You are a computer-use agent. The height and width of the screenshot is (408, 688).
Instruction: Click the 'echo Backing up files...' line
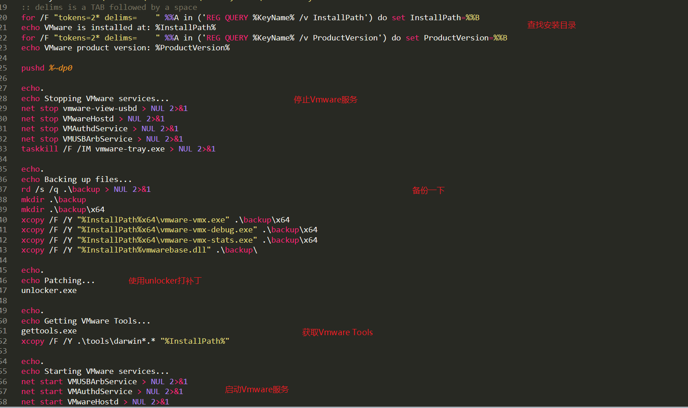click(x=76, y=179)
